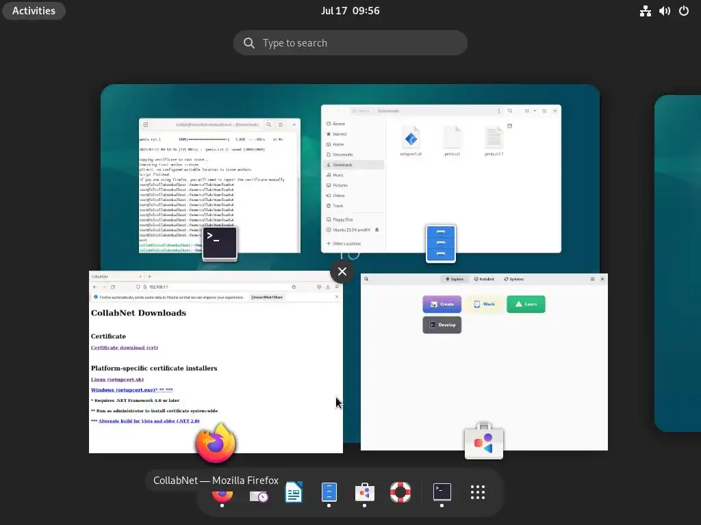Switch to the adjacent workspace on the right

(x=678, y=263)
